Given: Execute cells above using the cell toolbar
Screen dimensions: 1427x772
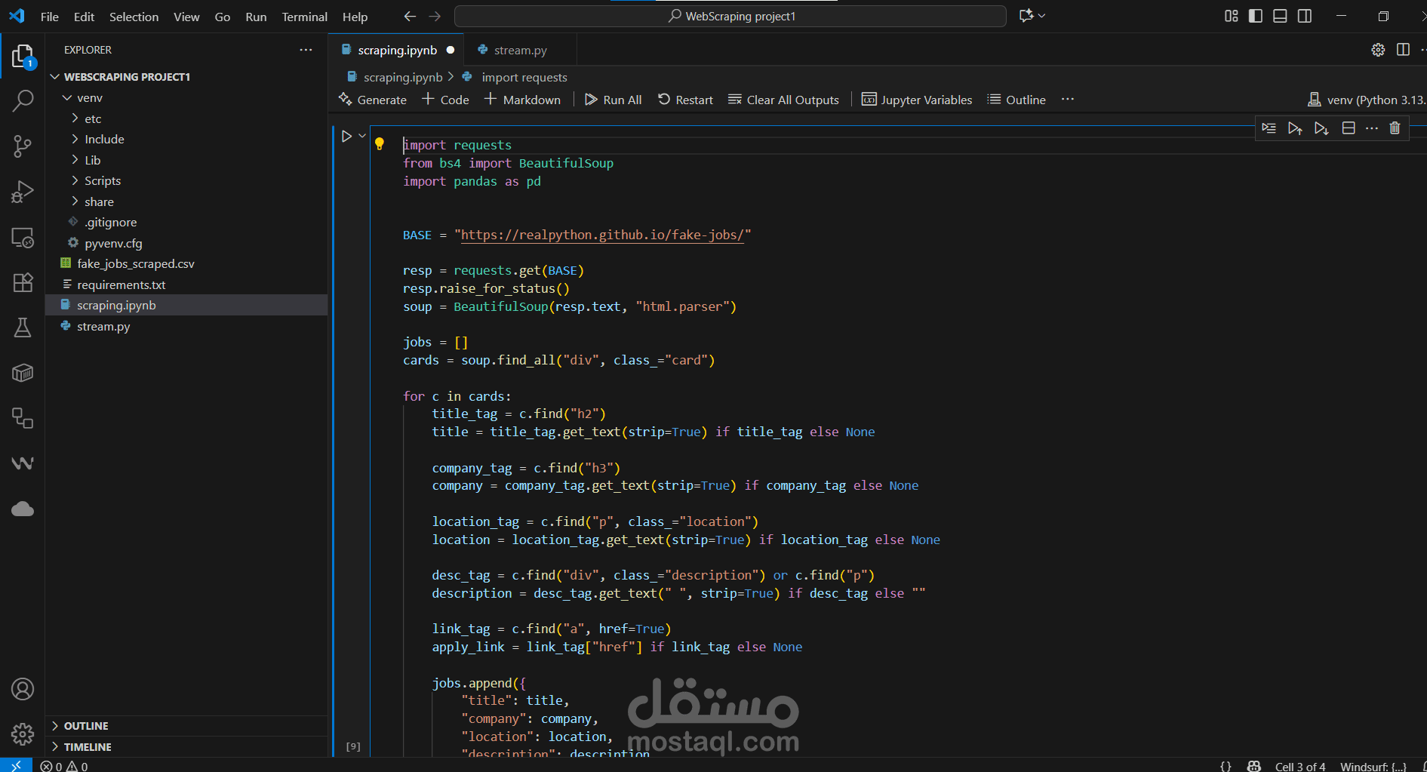Looking at the screenshot, I should (x=1295, y=128).
